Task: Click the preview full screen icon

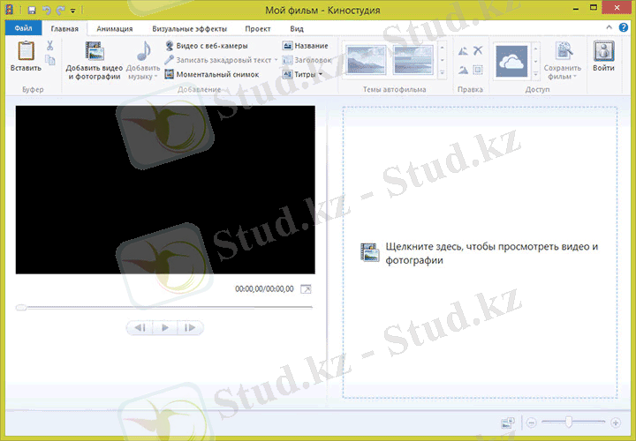Action: (306, 289)
